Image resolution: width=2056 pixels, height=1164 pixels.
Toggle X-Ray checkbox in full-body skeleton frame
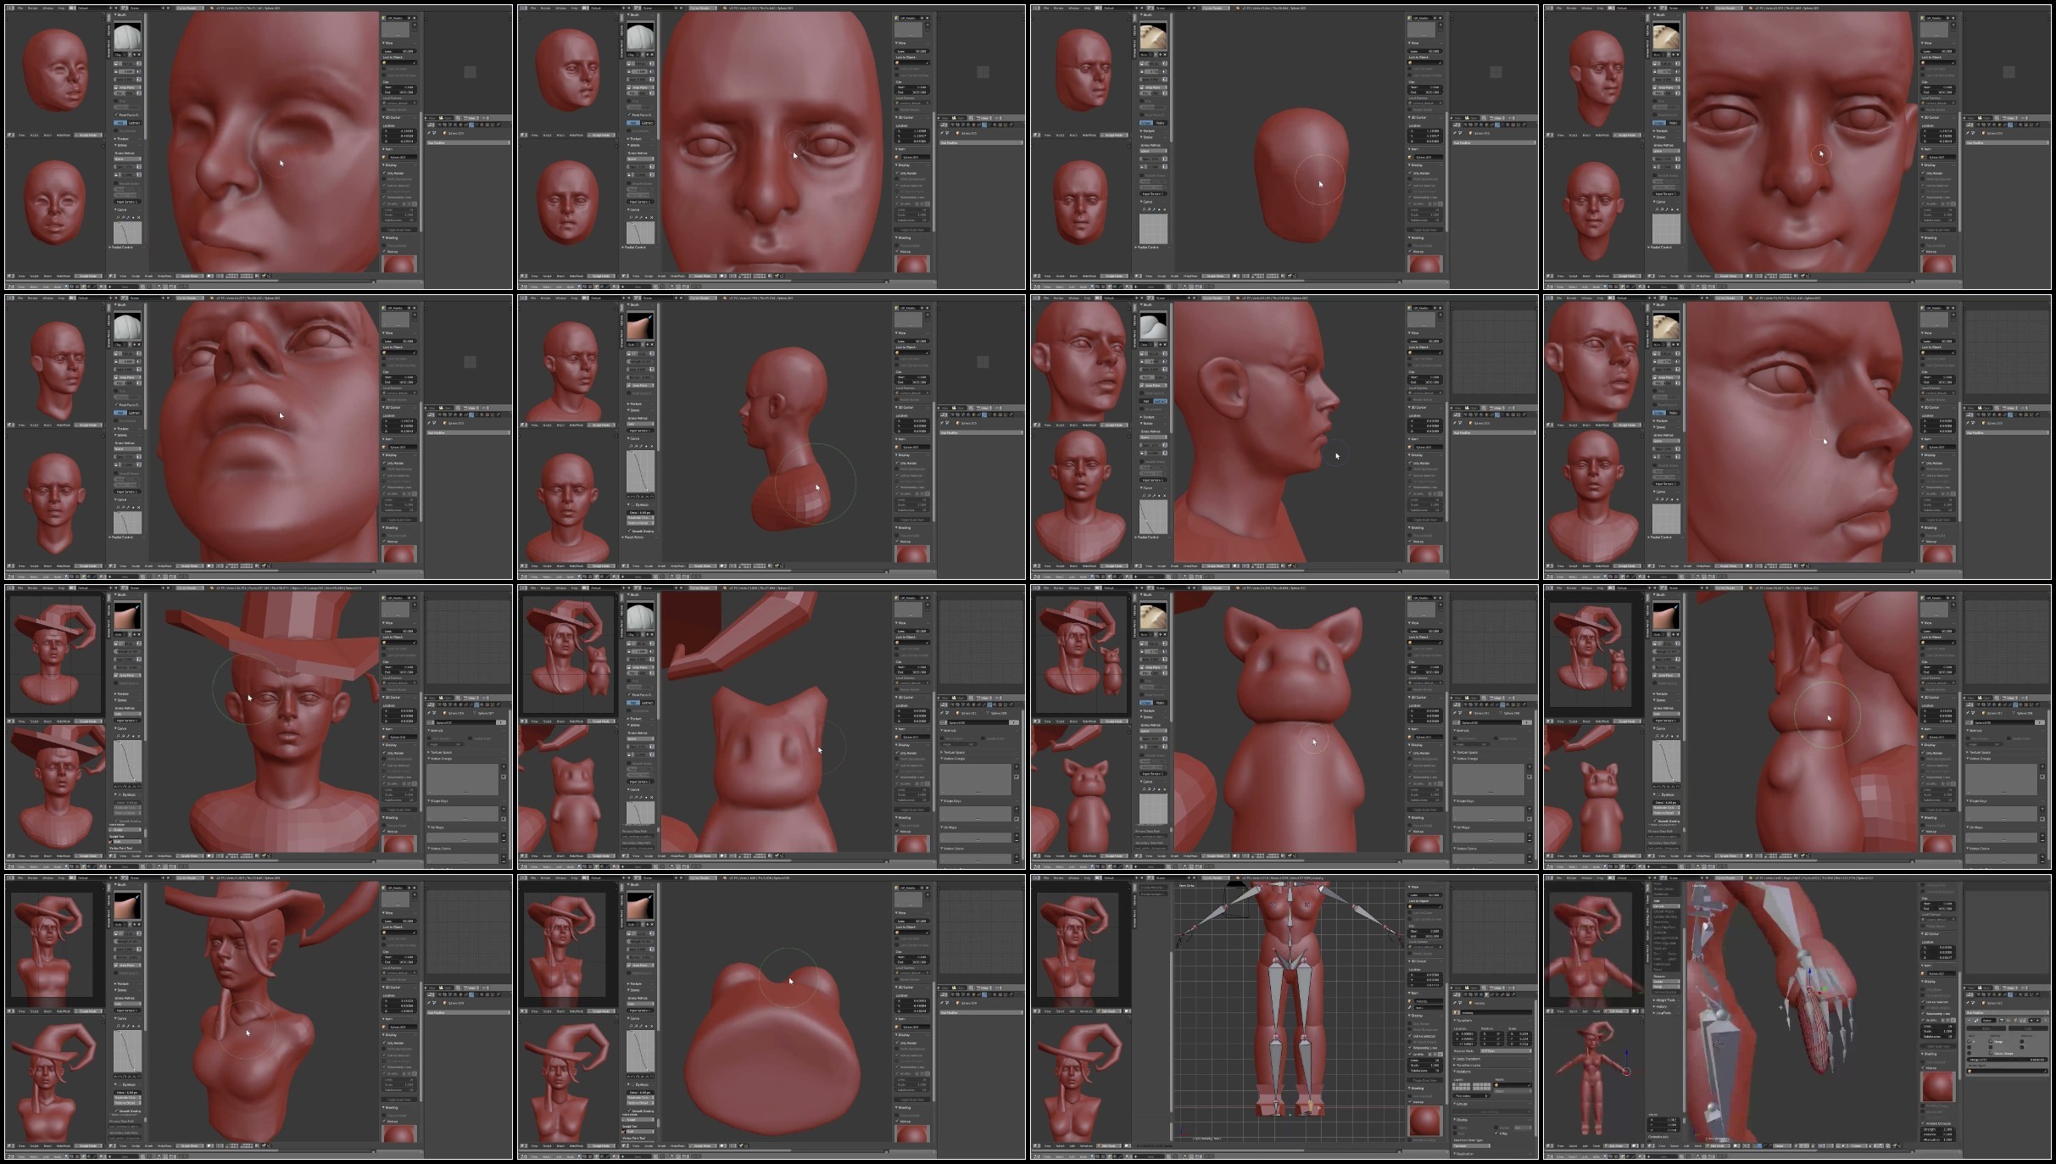1496,1133
